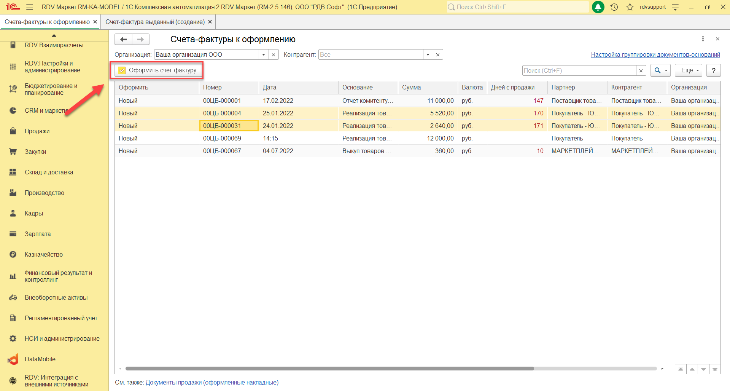Open the 1C main menu hamburger icon
Screen dimensions: 730x391
click(30, 7)
